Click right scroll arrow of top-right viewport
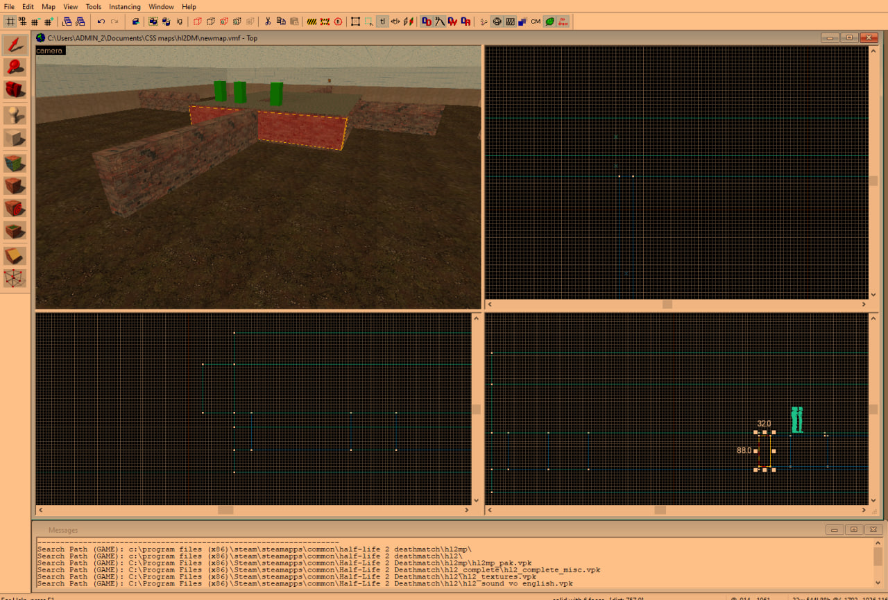Image resolution: width=888 pixels, height=600 pixels. [864, 305]
